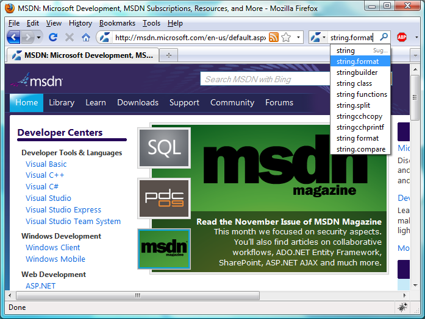Click the Back navigation arrow
The image size is (425, 319).
point(13,37)
